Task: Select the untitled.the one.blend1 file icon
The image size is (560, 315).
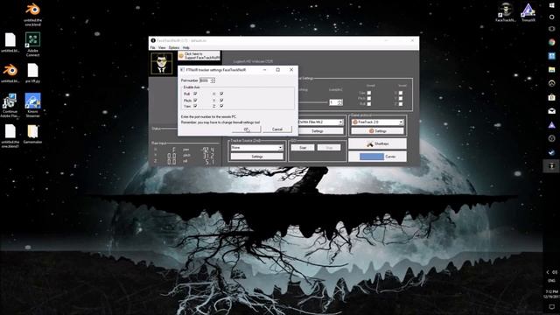Action: pyautogui.click(x=10, y=136)
